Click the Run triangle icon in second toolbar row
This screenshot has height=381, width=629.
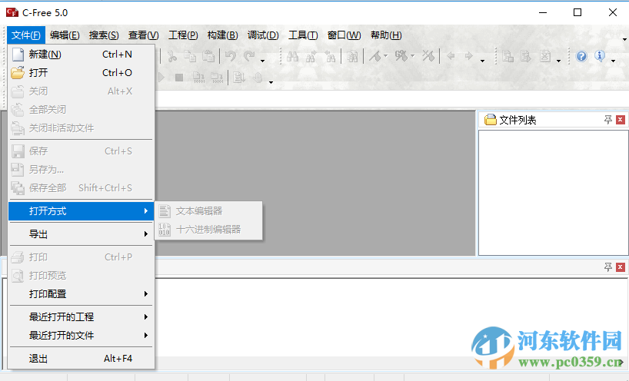(x=161, y=78)
